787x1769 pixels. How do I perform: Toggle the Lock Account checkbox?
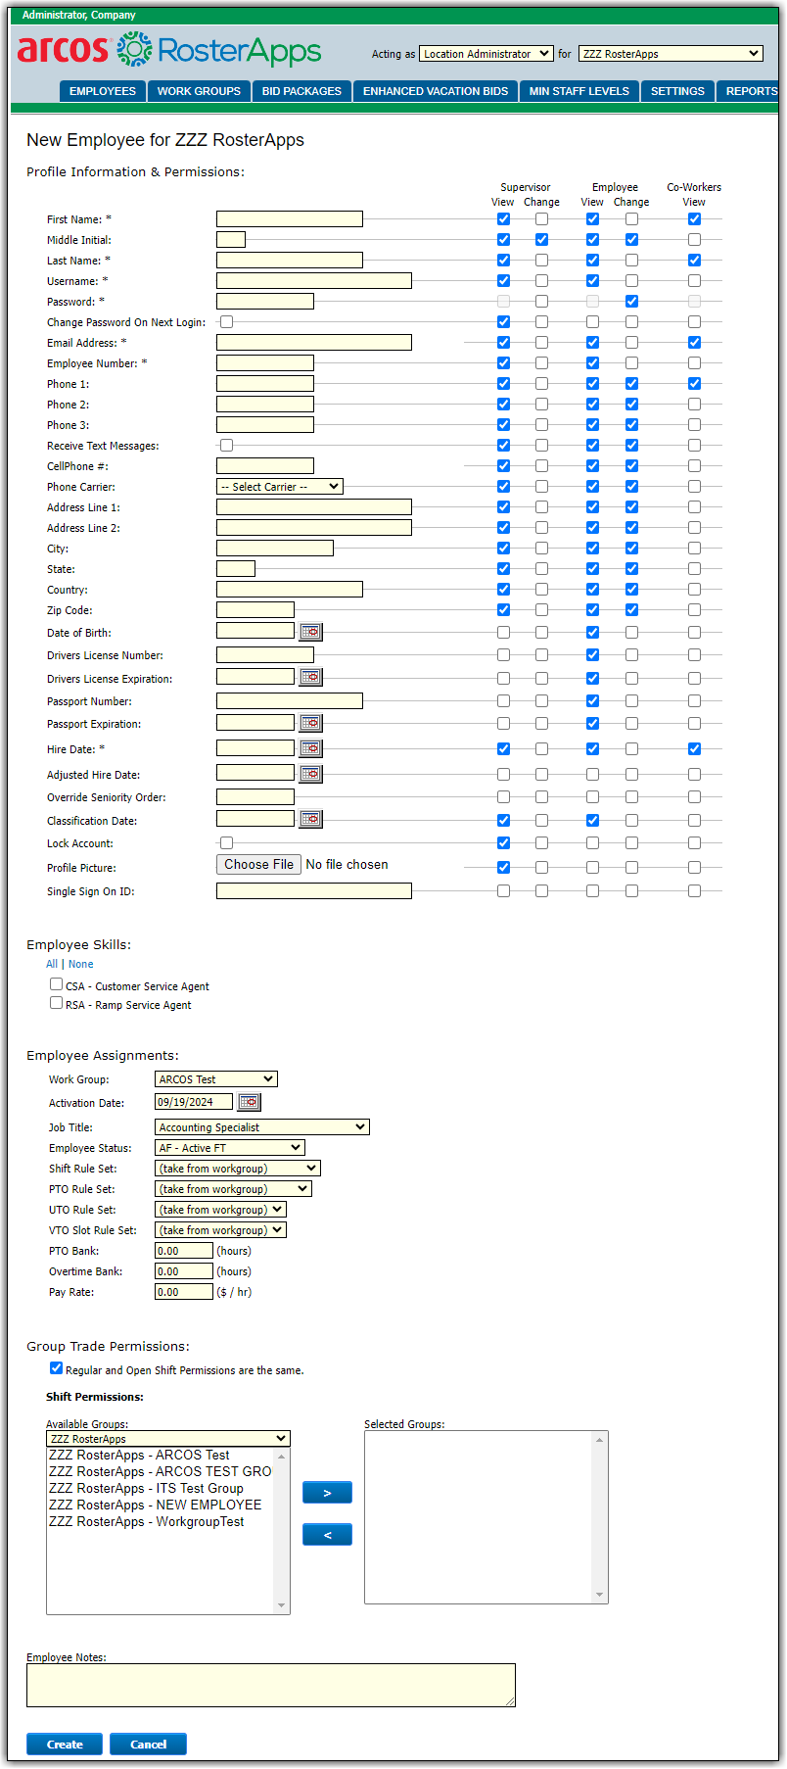tap(227, 843)
